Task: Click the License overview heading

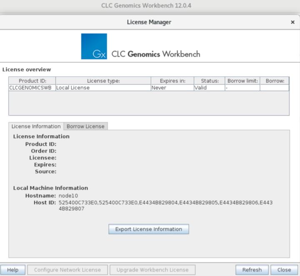Action: point(27,69)
